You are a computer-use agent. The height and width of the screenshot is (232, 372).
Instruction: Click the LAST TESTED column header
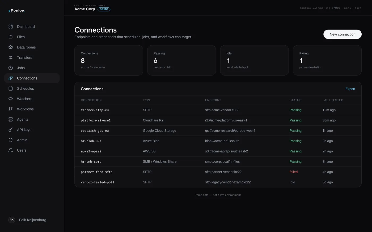click(333, 100)
